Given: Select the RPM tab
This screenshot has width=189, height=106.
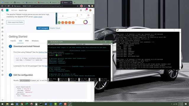Looking at the screenshot, I should pyautogui.click(x=27, y=41).
